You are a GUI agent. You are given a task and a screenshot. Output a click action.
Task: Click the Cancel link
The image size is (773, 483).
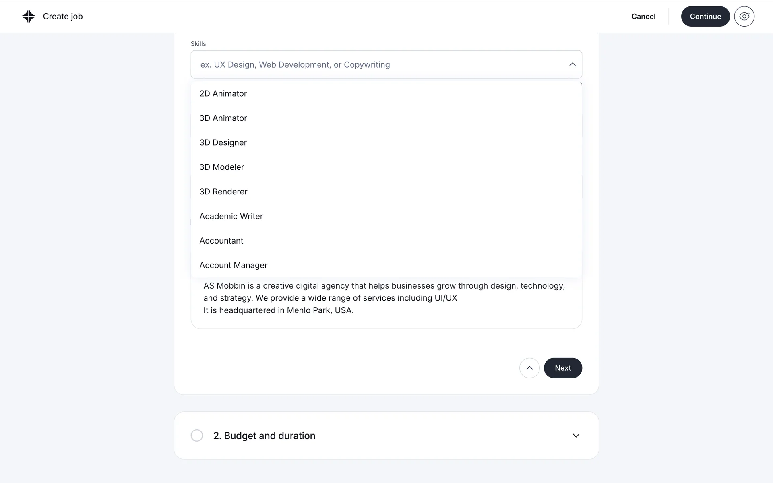(643, 17)
